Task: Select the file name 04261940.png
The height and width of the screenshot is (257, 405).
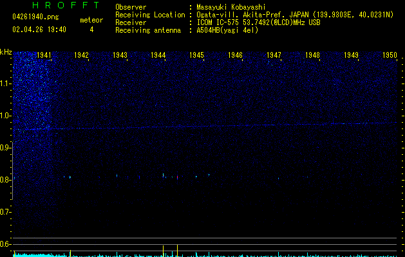Action: coord(35,17)
